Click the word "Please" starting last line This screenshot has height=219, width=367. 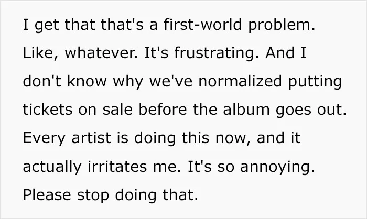click(47, 195)
